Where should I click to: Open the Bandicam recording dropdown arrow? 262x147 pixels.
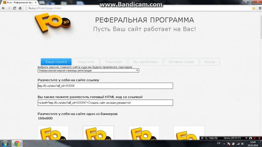(x=246, y=138)
